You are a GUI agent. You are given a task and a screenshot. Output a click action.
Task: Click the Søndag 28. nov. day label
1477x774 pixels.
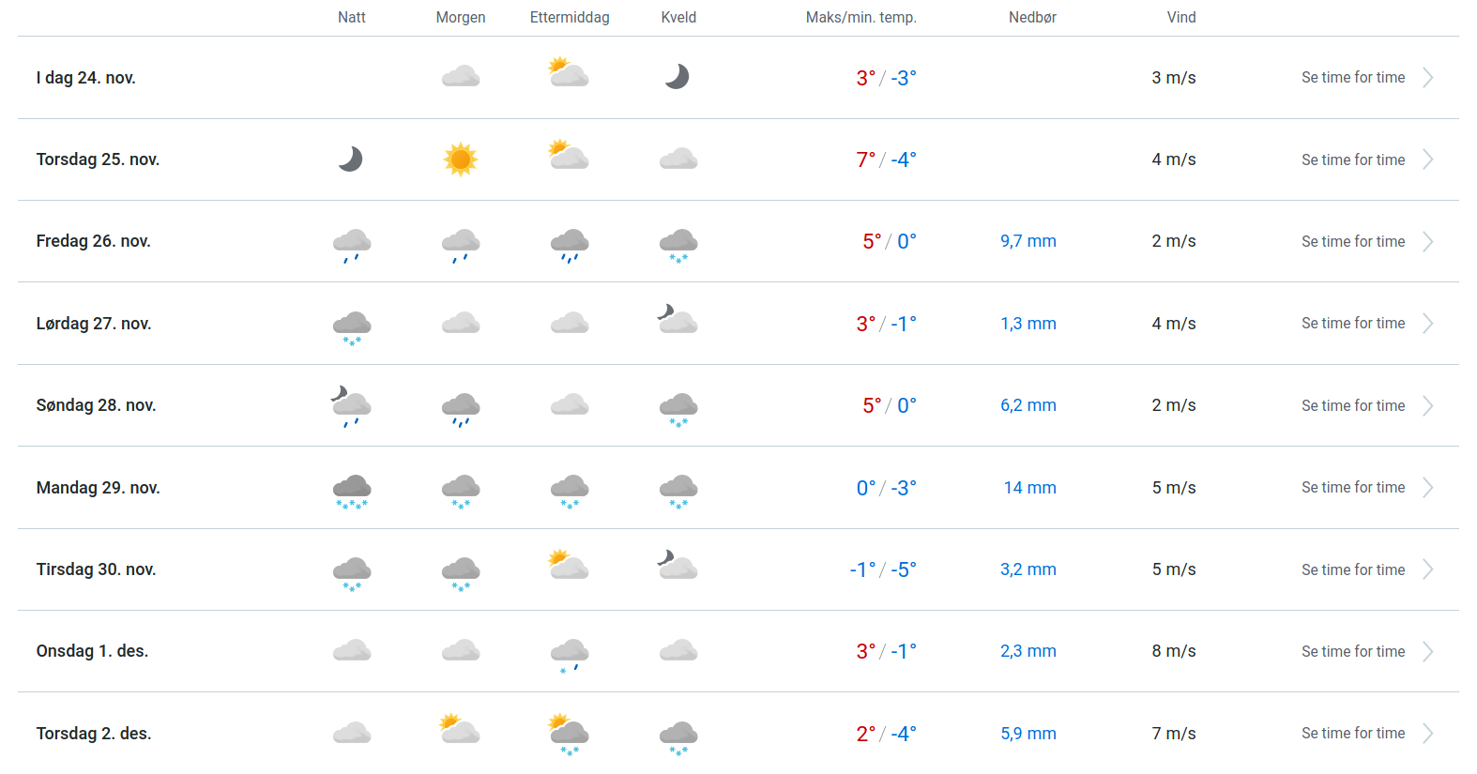tap(96, 405)
